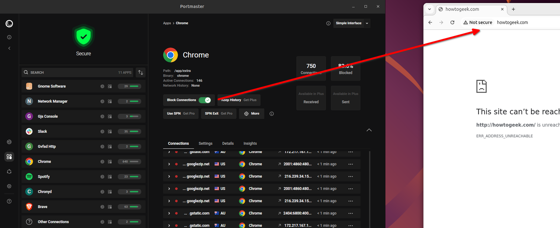Expand the first googlezip.net US connection row
Screen dimensions: 560x228
click(169, 164)
